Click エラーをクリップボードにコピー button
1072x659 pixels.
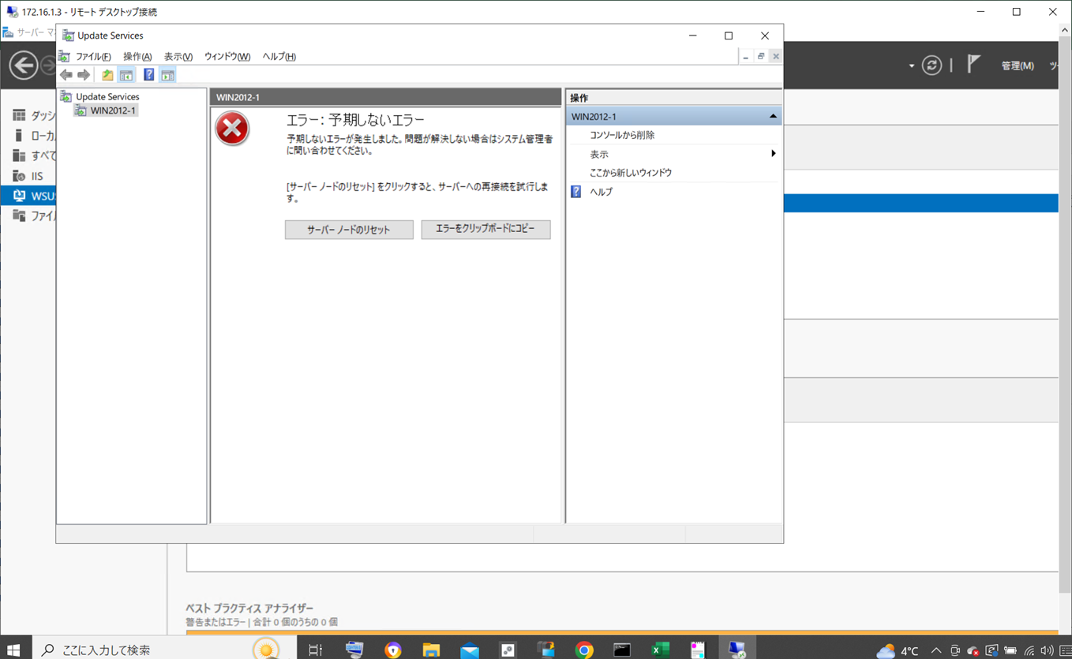coord(485,229)
